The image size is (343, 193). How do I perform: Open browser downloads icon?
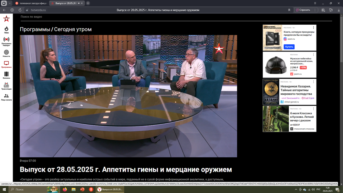point(339,10)
